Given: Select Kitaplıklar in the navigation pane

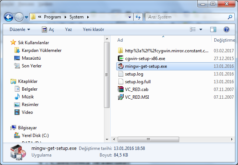Looking at the screenshot, I should 28,81.
